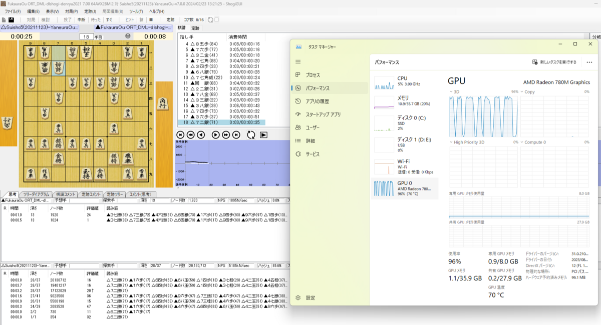Switch to 棋譜 tab above move list
Viewport: 601px width, 325px height.
pyautogui.click(x=182, y=28)
